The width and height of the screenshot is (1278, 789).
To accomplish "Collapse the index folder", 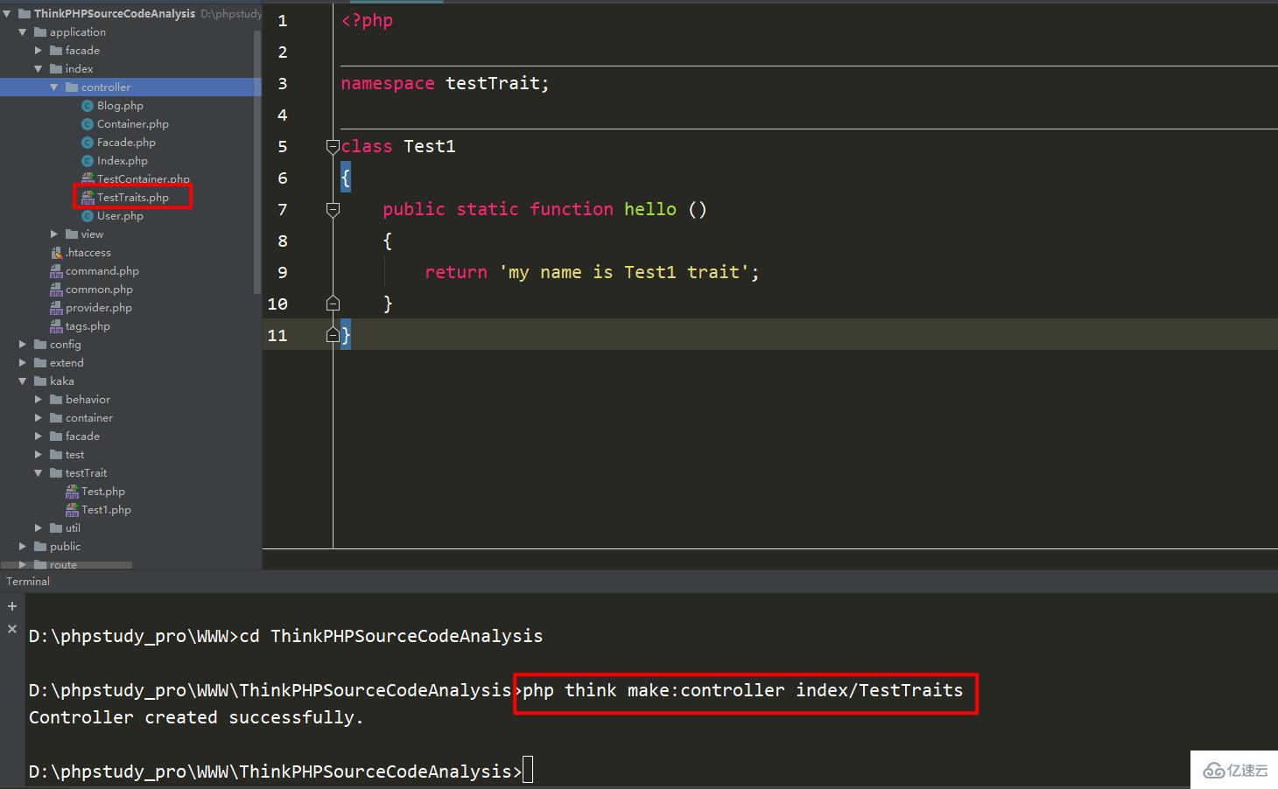I will click(x=39, y=69).
